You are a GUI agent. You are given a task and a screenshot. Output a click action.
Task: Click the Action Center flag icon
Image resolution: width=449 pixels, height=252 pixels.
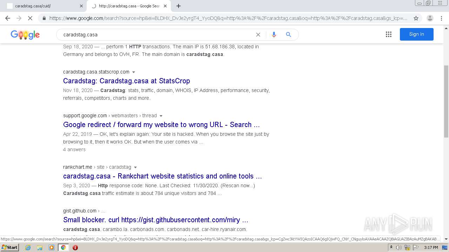coord(416,247)
